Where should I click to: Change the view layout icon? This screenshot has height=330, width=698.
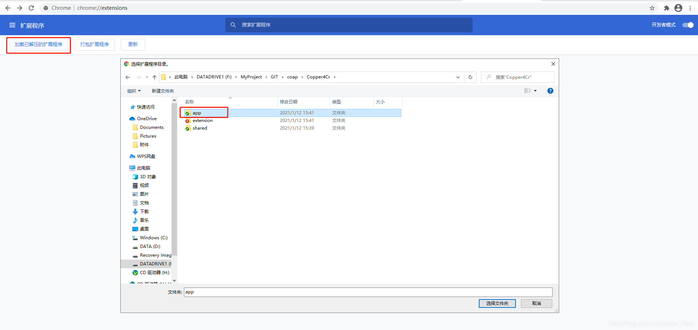(x=527, y=91)
